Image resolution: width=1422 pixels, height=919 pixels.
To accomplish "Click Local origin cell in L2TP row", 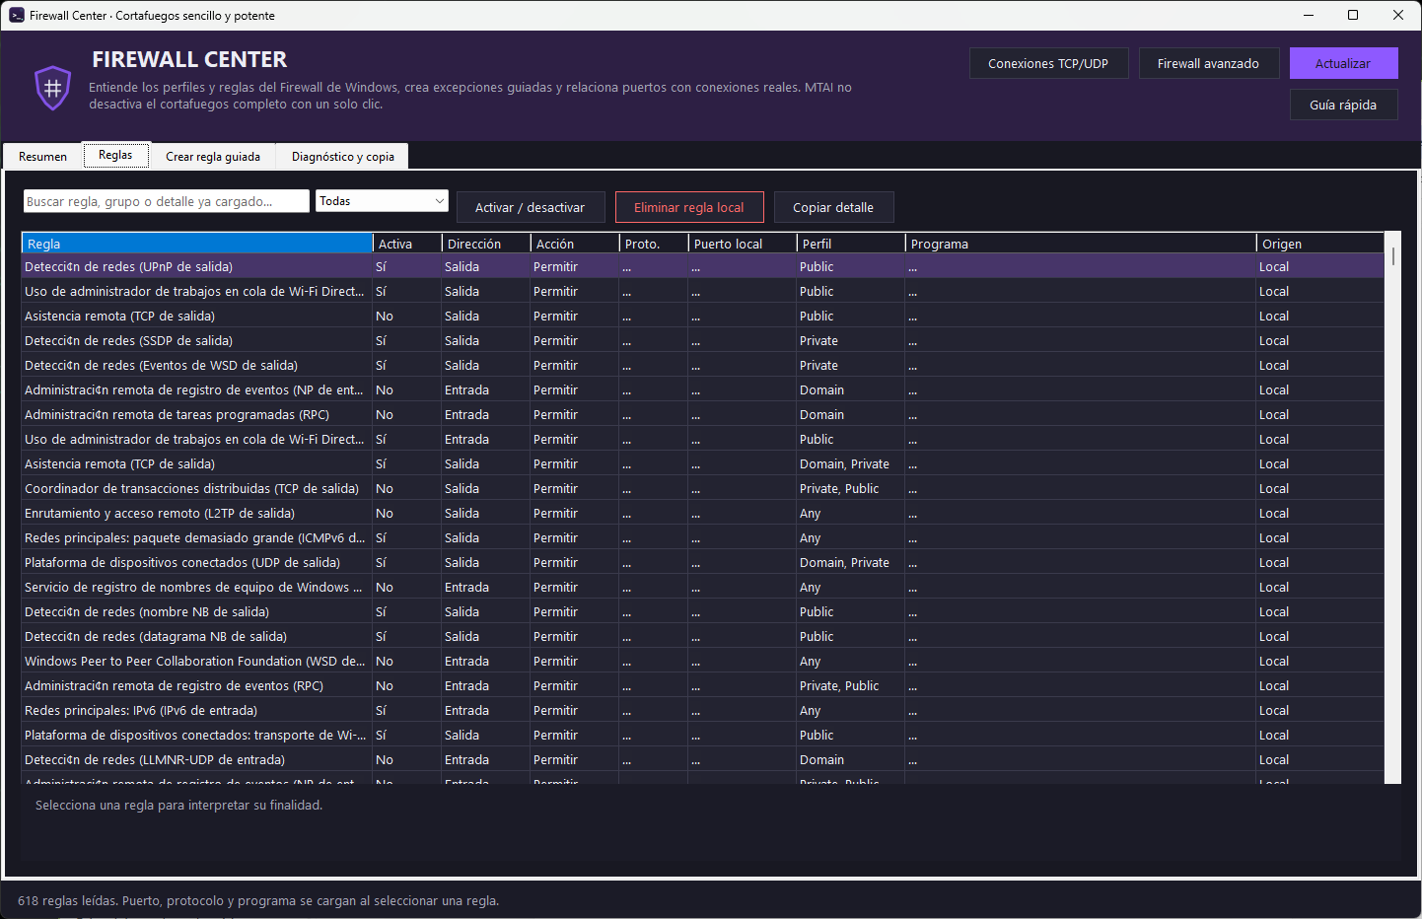I will point(1319,513).
